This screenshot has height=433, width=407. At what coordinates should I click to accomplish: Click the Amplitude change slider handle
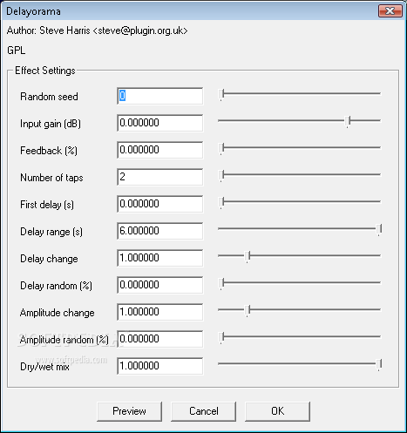(x=248, y=311)
